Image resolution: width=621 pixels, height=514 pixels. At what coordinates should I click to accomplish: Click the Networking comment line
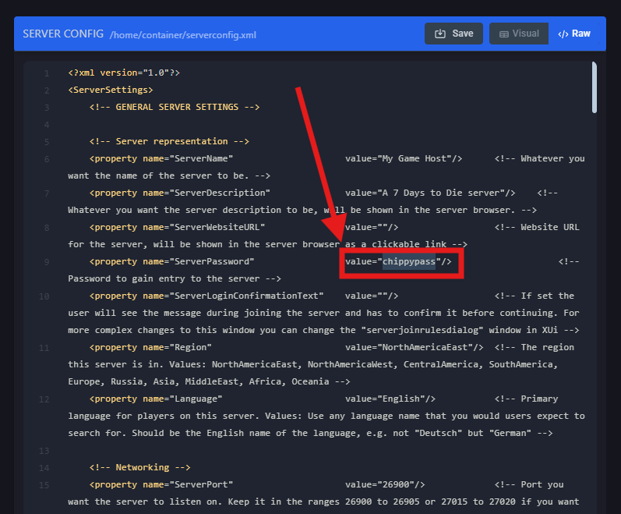coord(139,468)
